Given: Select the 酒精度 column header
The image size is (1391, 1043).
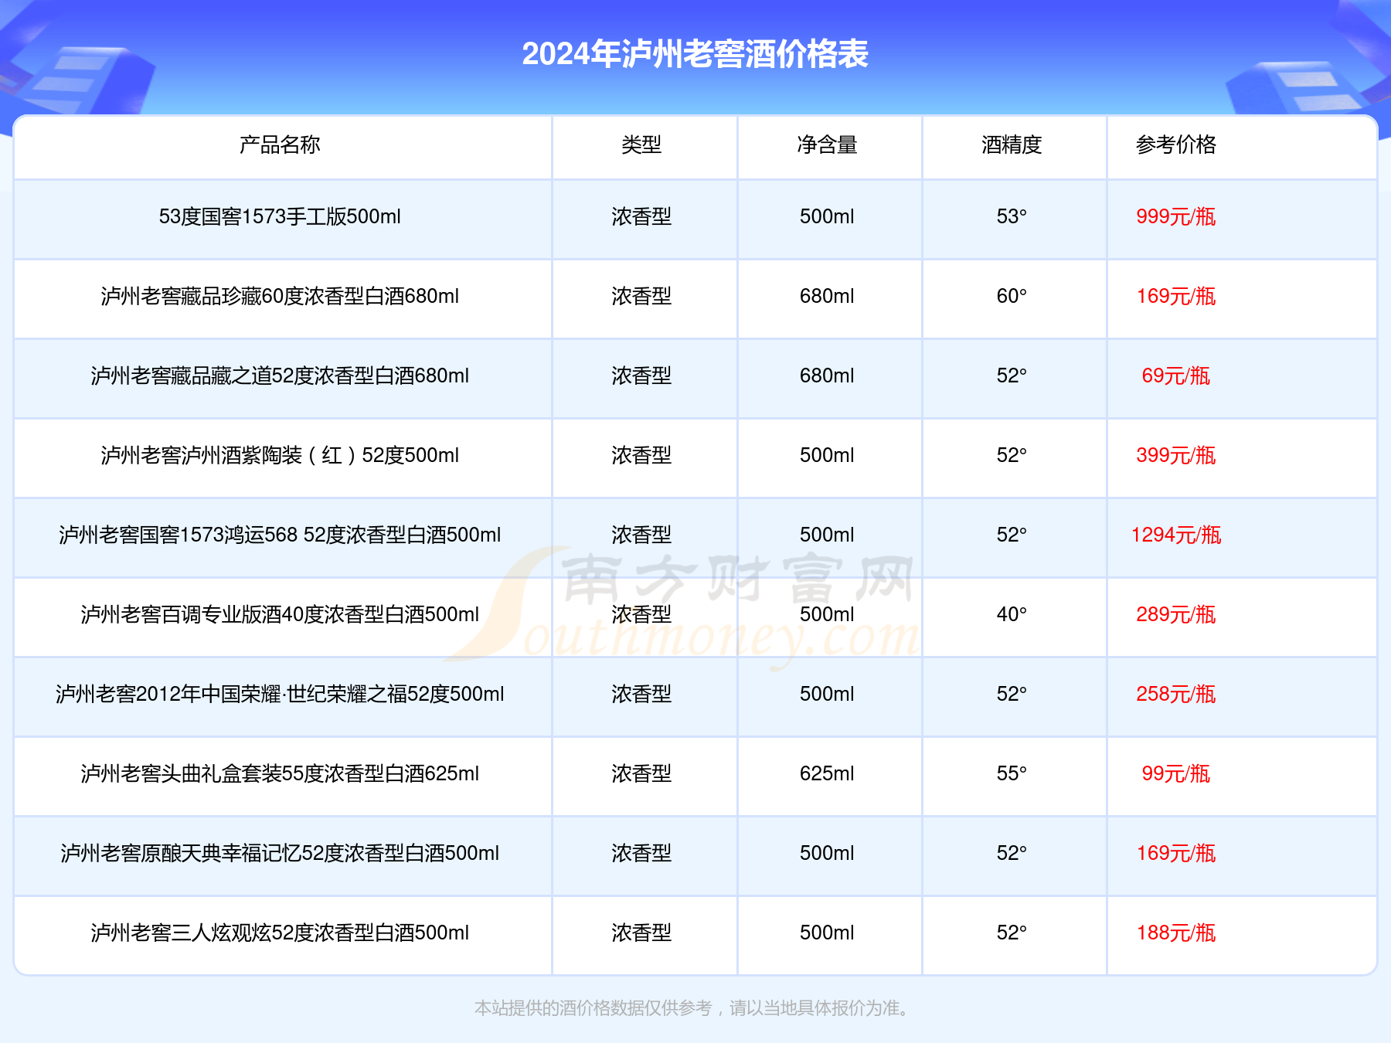Looking at the screenshot, I should [x=1012, y=144].
